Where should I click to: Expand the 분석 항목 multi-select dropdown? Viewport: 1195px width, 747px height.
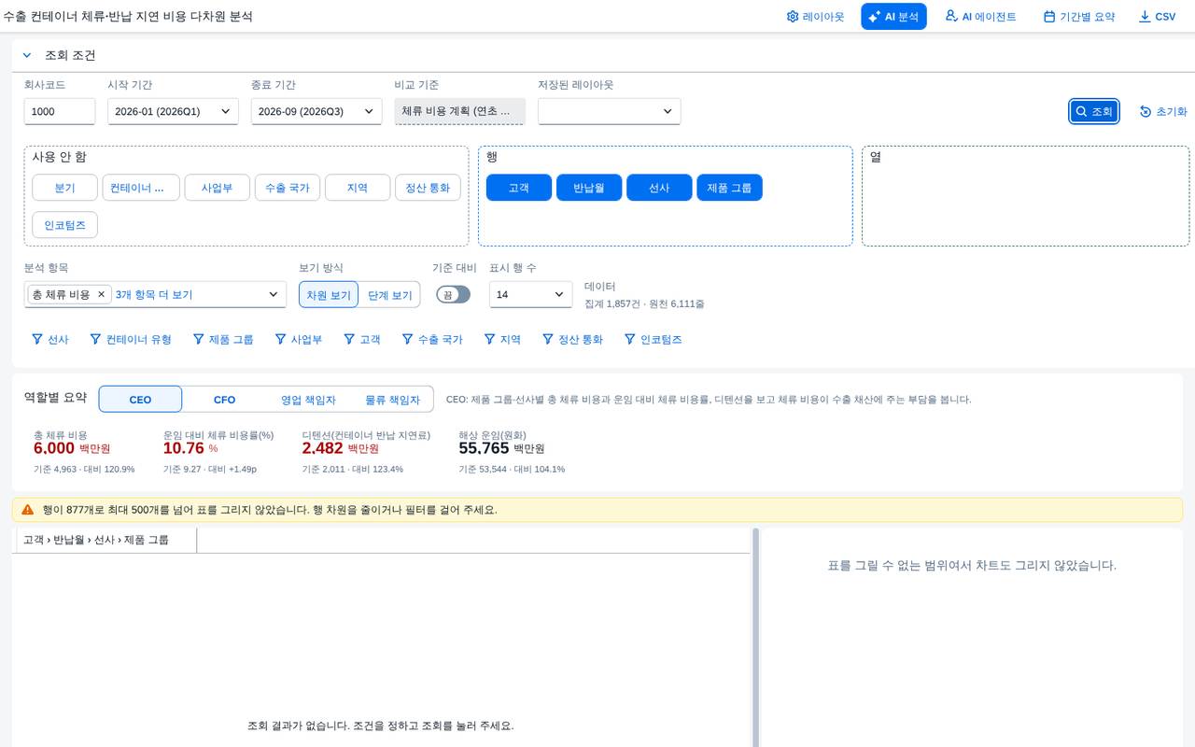[274, 294]
